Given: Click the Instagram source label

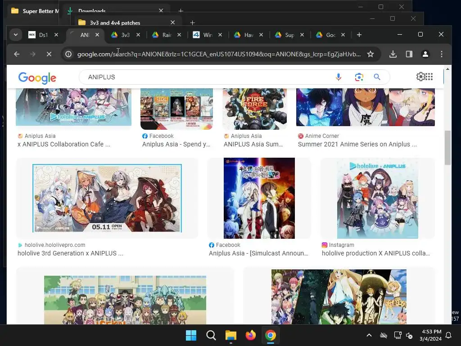Looking at the screenshot, I should [x=341, y=245].
